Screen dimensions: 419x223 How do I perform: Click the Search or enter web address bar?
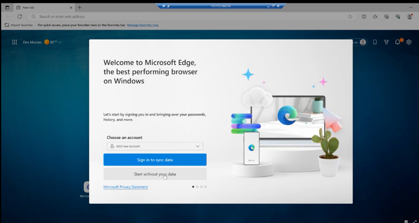191,16
